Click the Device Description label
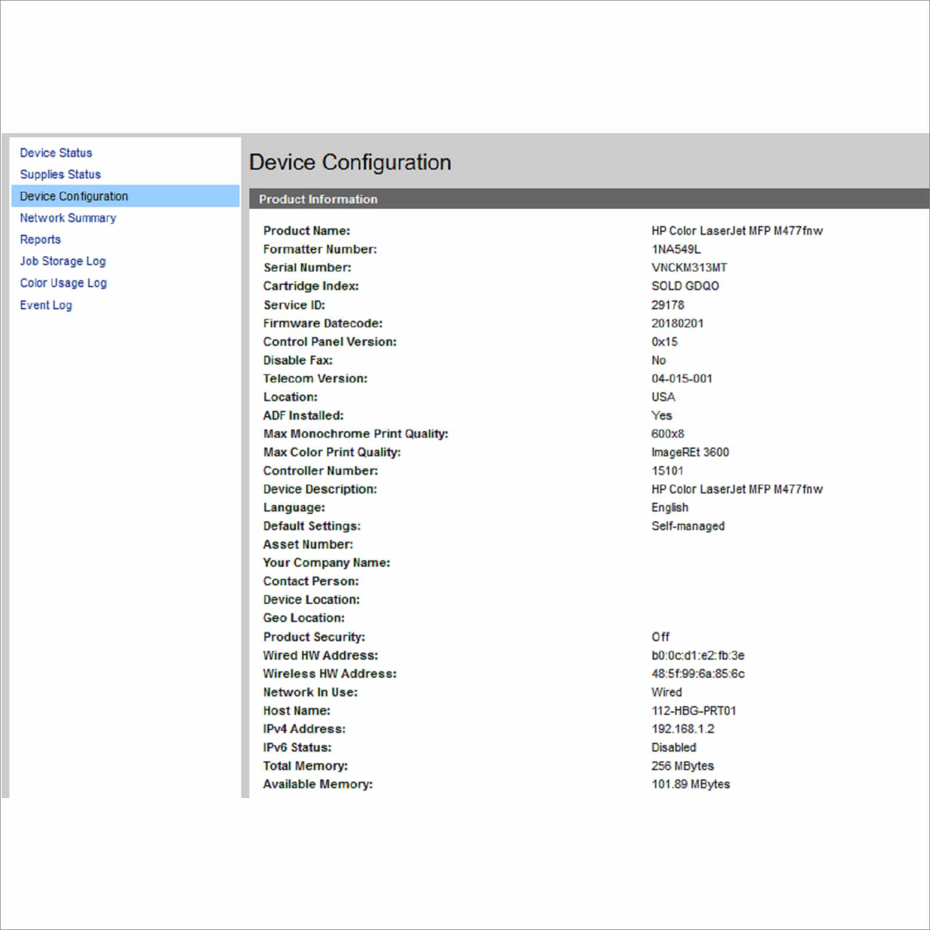 (x=320, y=489)
